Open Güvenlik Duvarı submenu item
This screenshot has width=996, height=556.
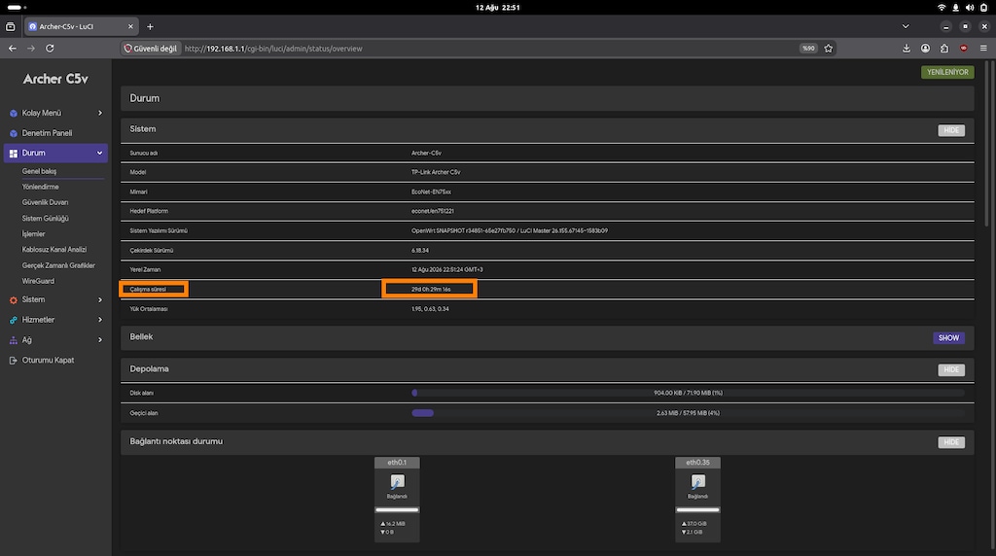tap(45, 202)
